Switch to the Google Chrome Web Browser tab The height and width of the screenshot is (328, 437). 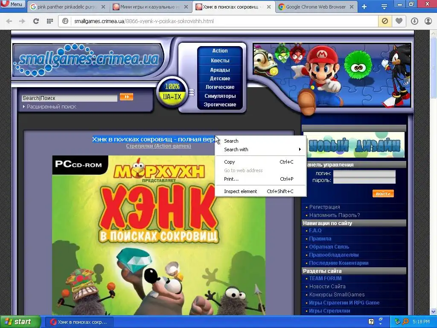click(316, 7)
